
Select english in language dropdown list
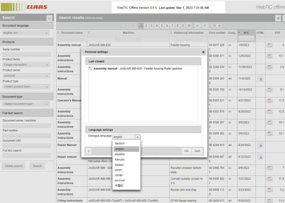coord(126,149)
